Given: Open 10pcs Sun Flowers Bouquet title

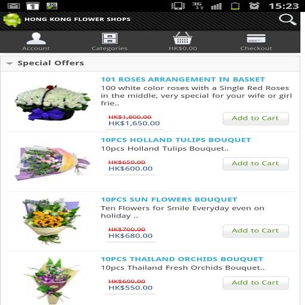Looking at the screenshot, I should tap(169, 200).
